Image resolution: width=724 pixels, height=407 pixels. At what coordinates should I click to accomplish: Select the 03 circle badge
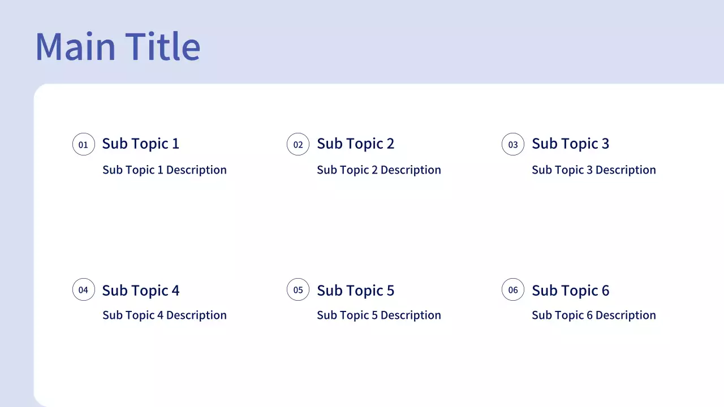pyautogui.click(x=513, y=144)
